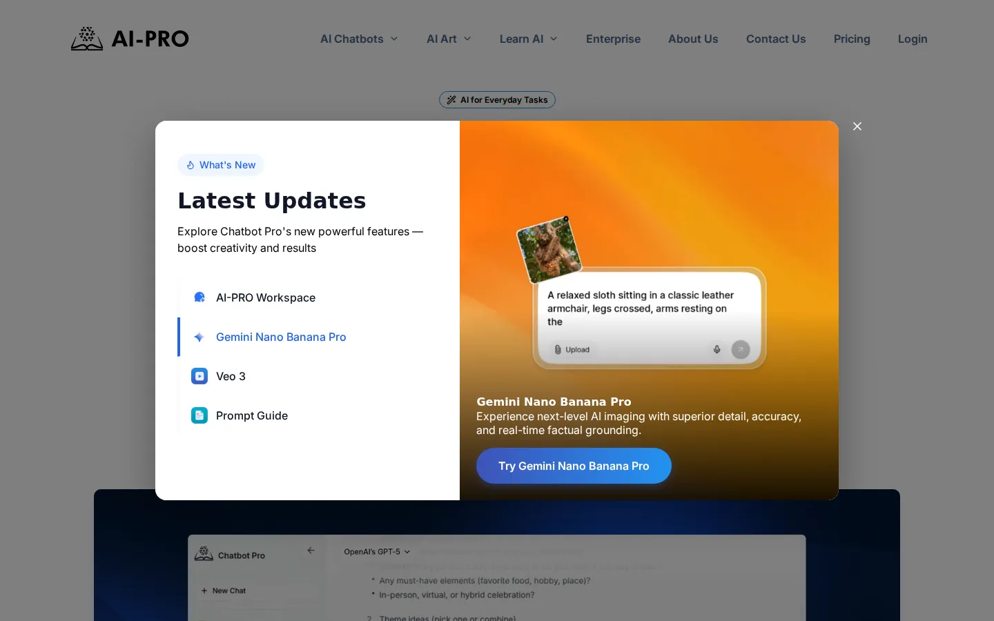Select the AI-PRO Workspace update tab
The image size is (994, 621).
(x=308, y=297)
